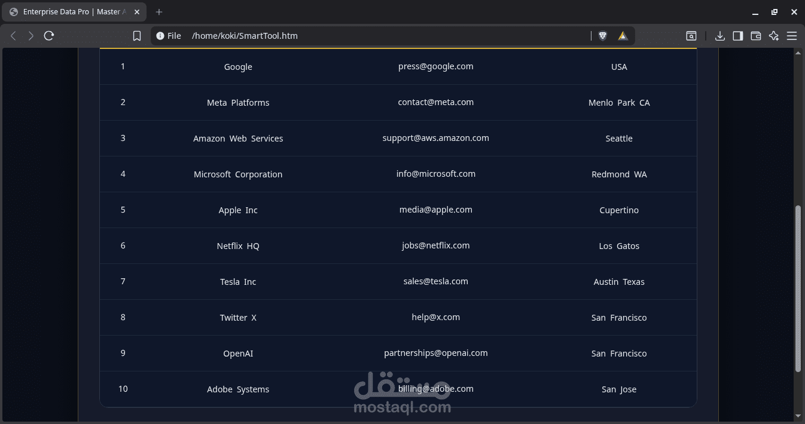The image size is (805, 424).
Task: Click partnerships@openai.com email
Action: (x=435, y=353)
